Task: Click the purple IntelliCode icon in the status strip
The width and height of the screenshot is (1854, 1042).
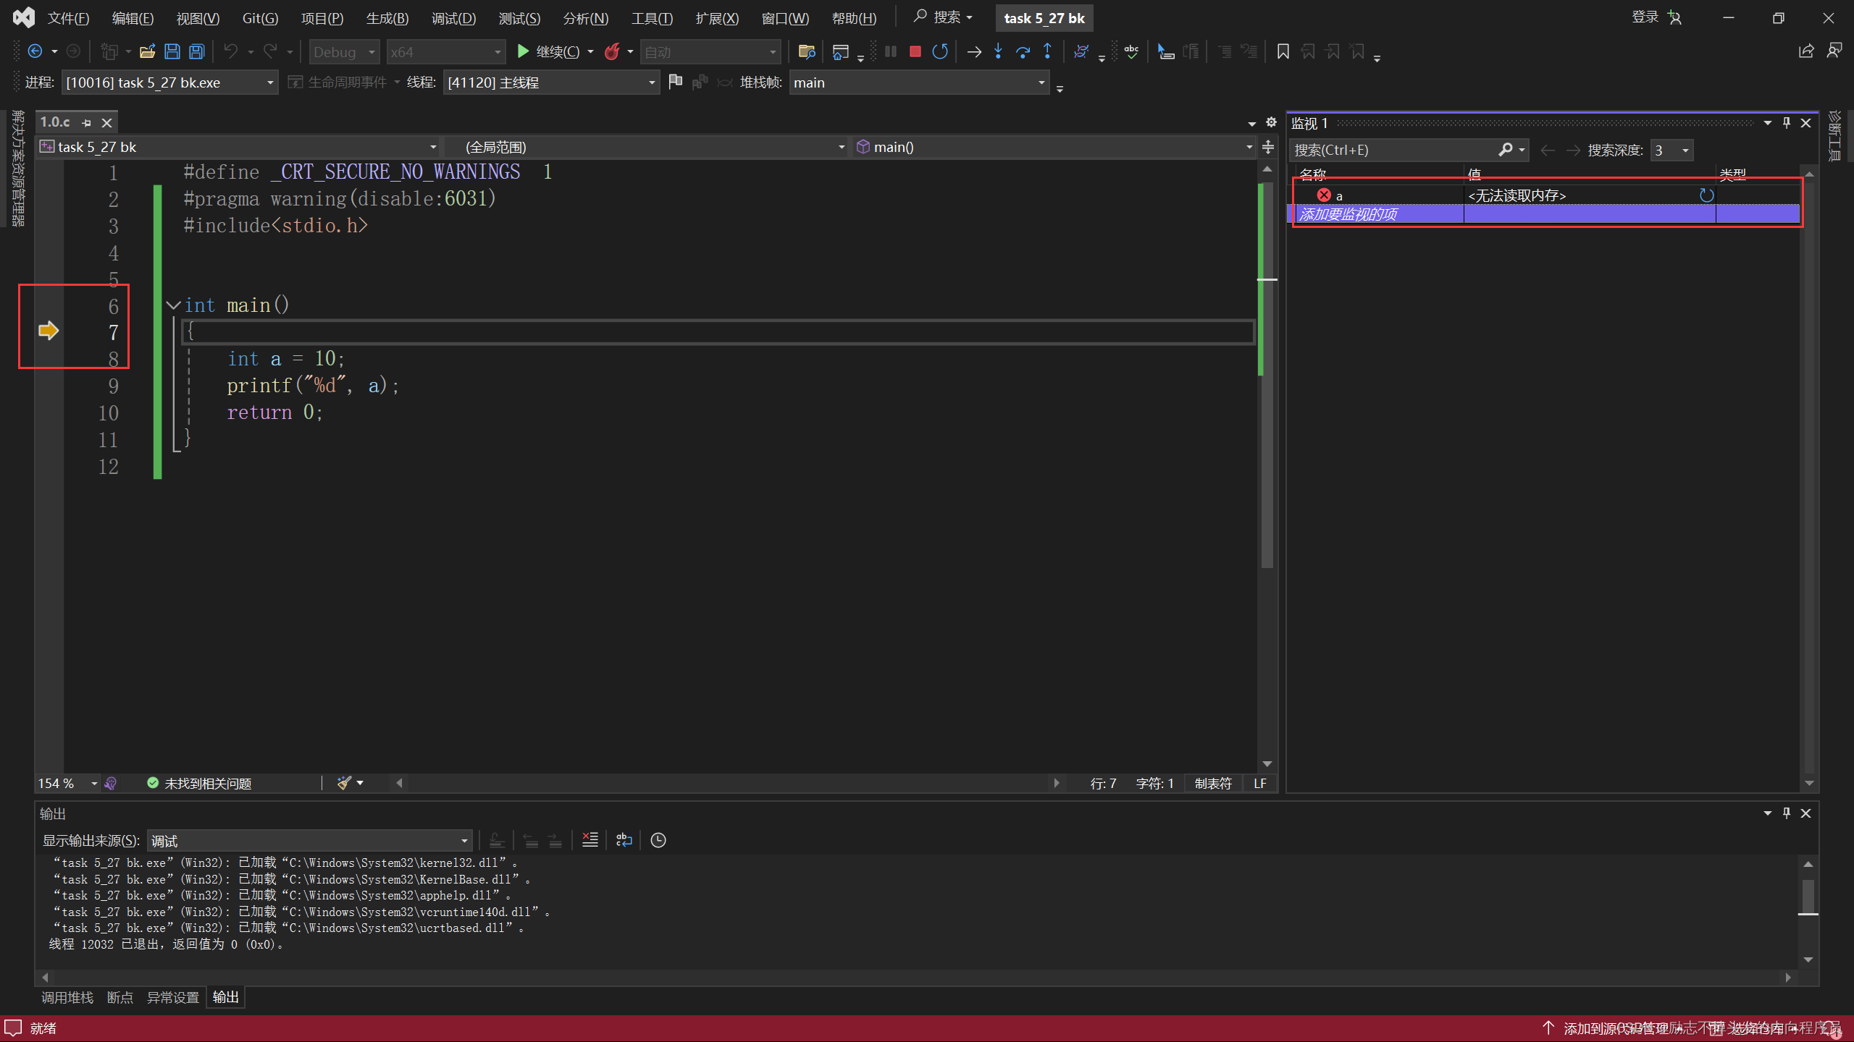Action: click(111, 783)
